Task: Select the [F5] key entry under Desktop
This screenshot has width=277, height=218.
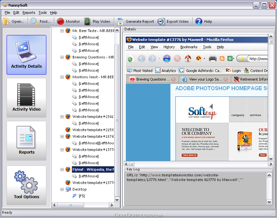Action: coord(82,196)
